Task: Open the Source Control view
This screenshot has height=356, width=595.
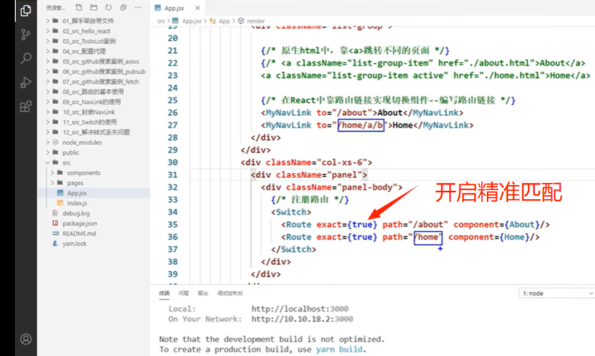Action: click(x=26, y=35)
